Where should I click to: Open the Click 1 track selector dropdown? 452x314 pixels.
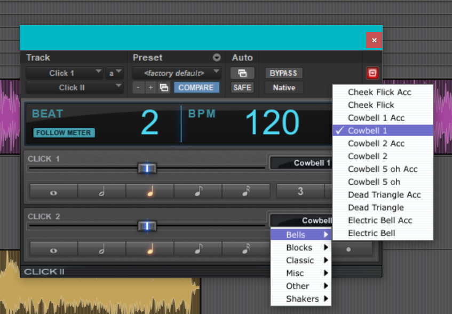(65, 73)
